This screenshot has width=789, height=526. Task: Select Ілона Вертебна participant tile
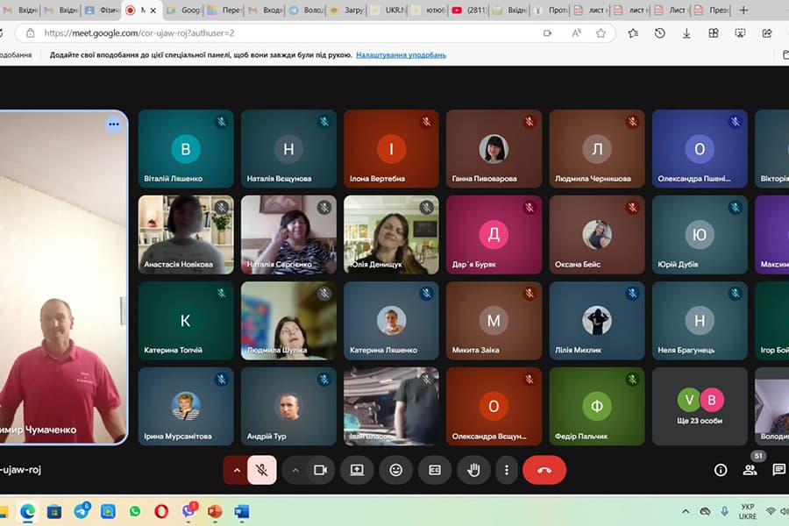pos(391,149)
